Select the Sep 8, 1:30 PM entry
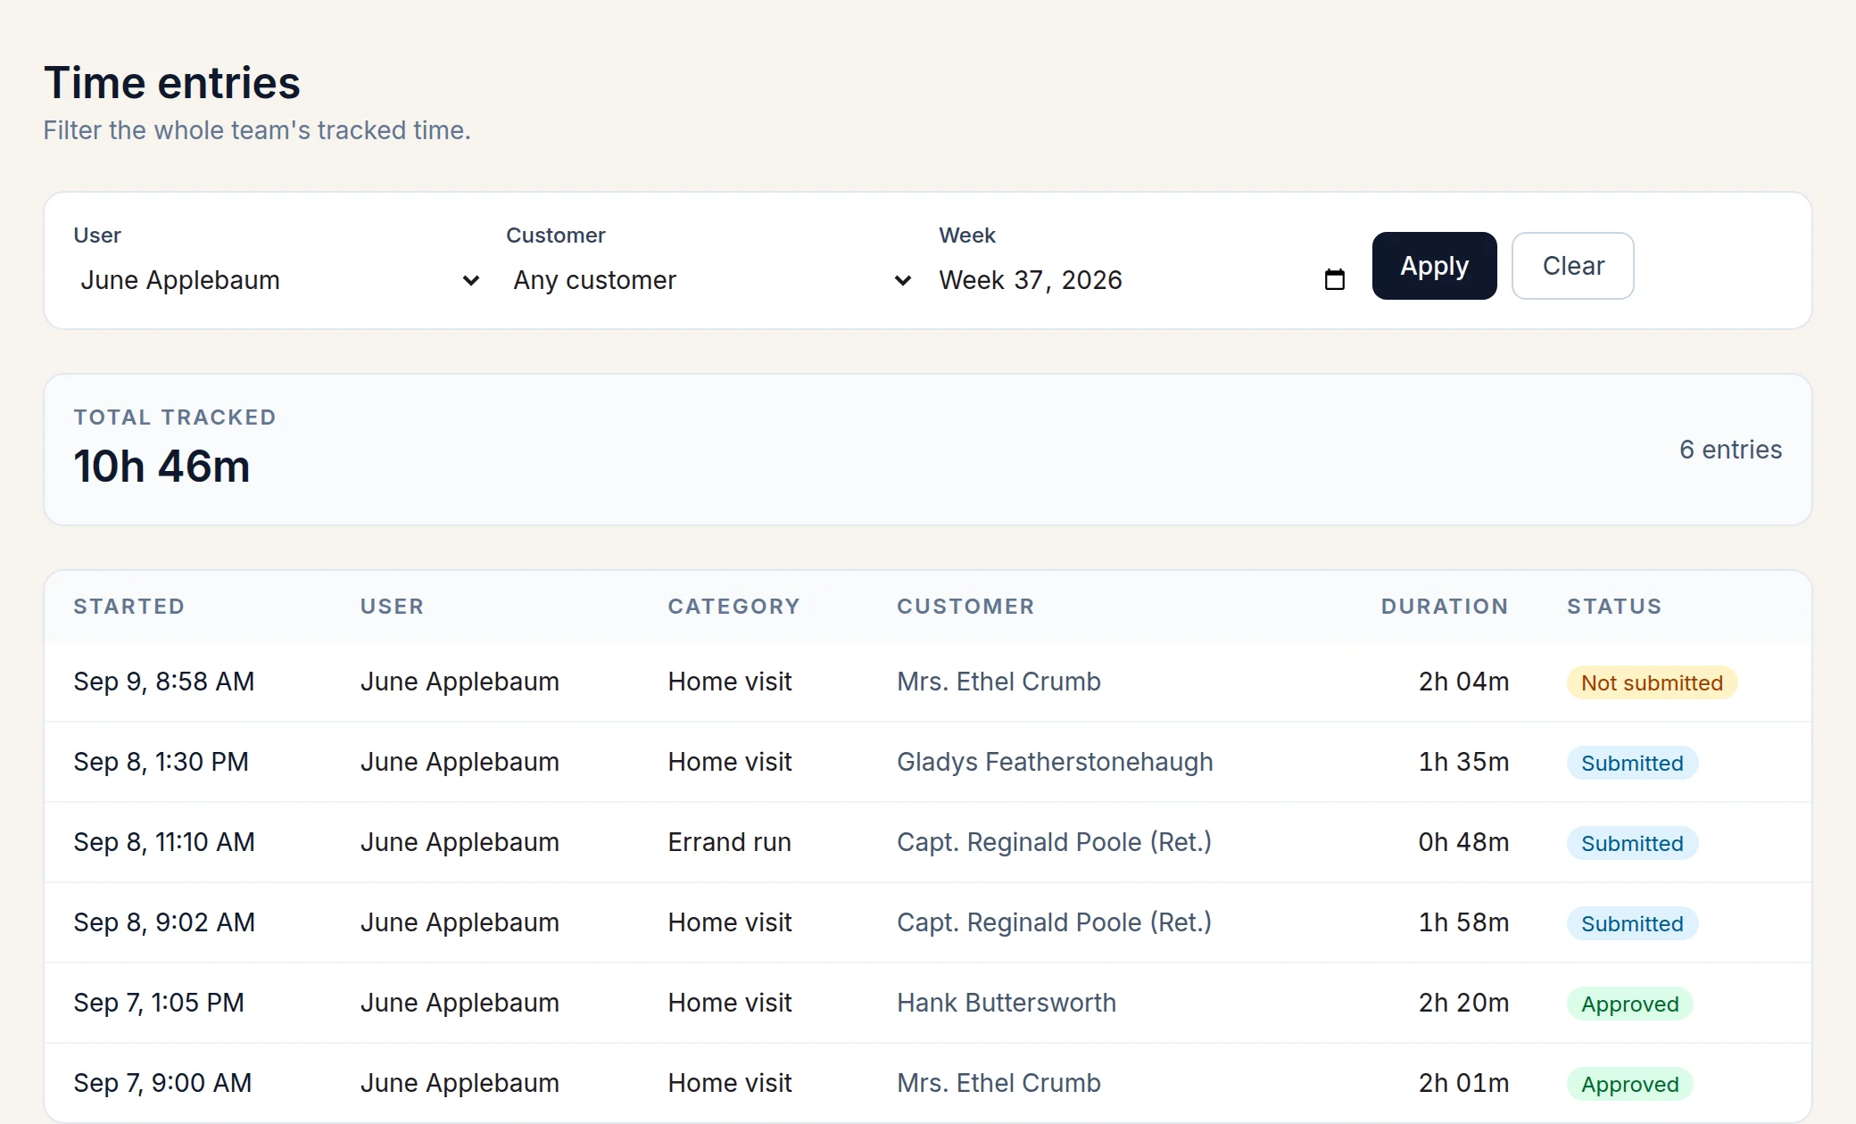This screenshot has height=1124, width=1856. click(x=928, y=762)
